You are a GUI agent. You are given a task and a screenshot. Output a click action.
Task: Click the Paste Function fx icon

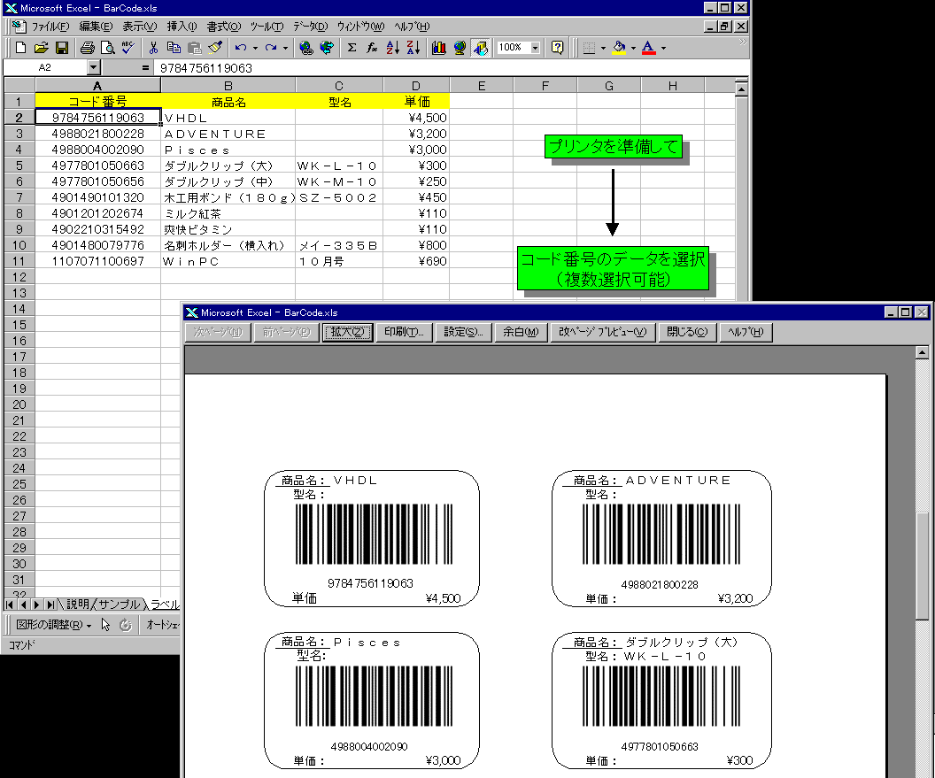[372, 48]
